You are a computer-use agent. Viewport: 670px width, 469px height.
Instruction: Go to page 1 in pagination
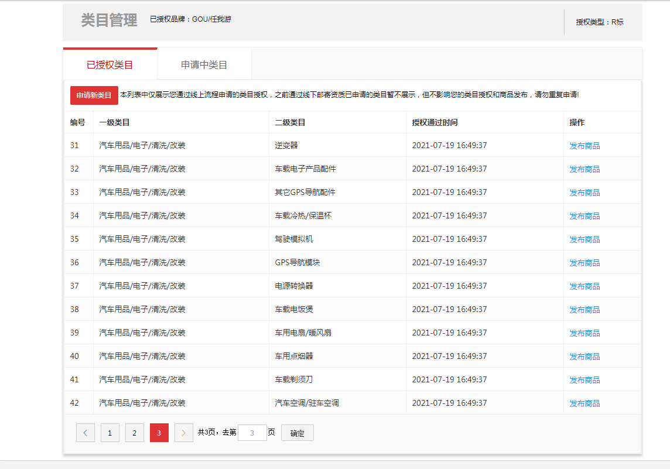click(110, 433)
